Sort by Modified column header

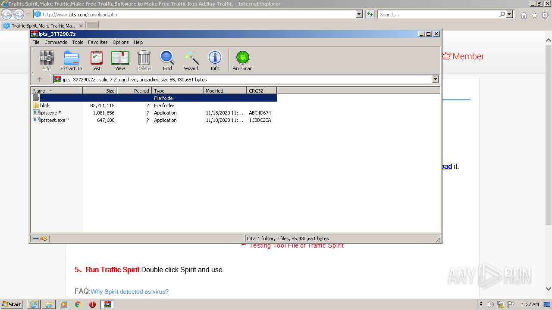[225, 90]
